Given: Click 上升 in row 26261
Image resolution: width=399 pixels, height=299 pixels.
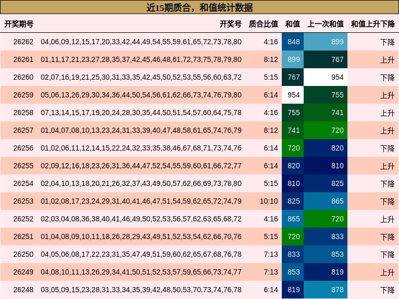Looking at the screenshot, I should 388,60.
